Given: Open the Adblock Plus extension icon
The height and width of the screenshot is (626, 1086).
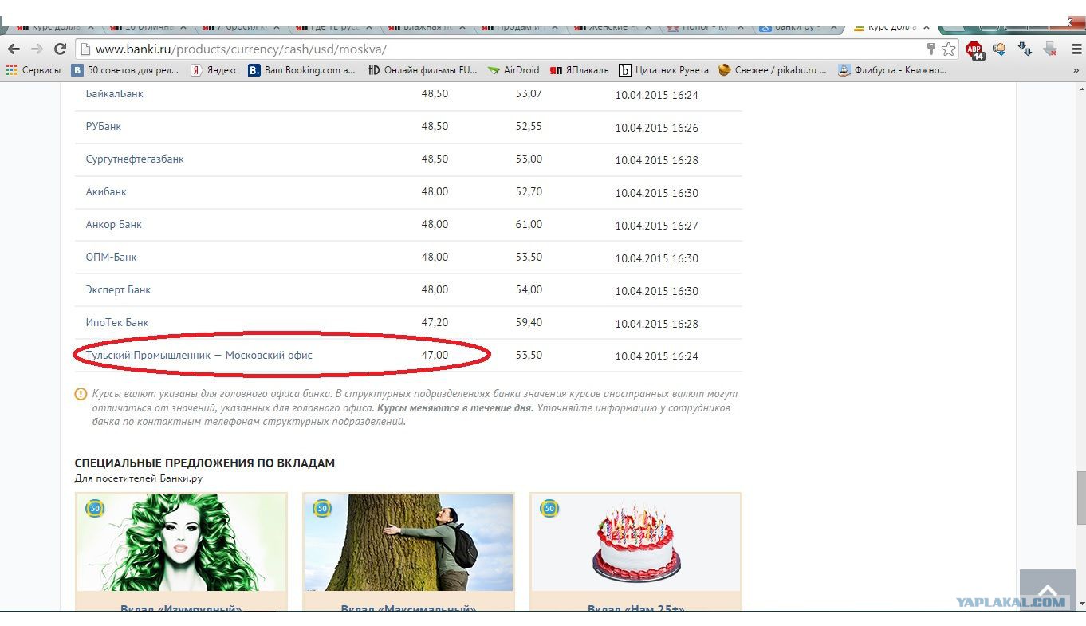Looking at the screenshot, I should click(975, 50).
